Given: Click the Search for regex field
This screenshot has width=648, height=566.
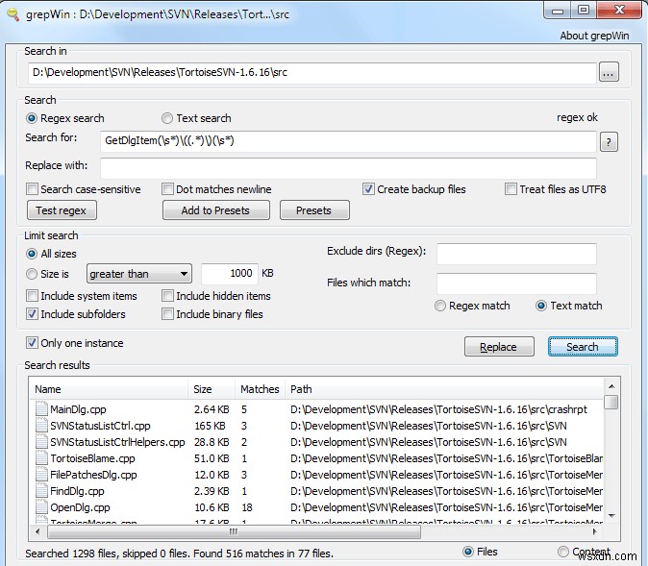Looking at the screenshot, I should click(348, 141).
